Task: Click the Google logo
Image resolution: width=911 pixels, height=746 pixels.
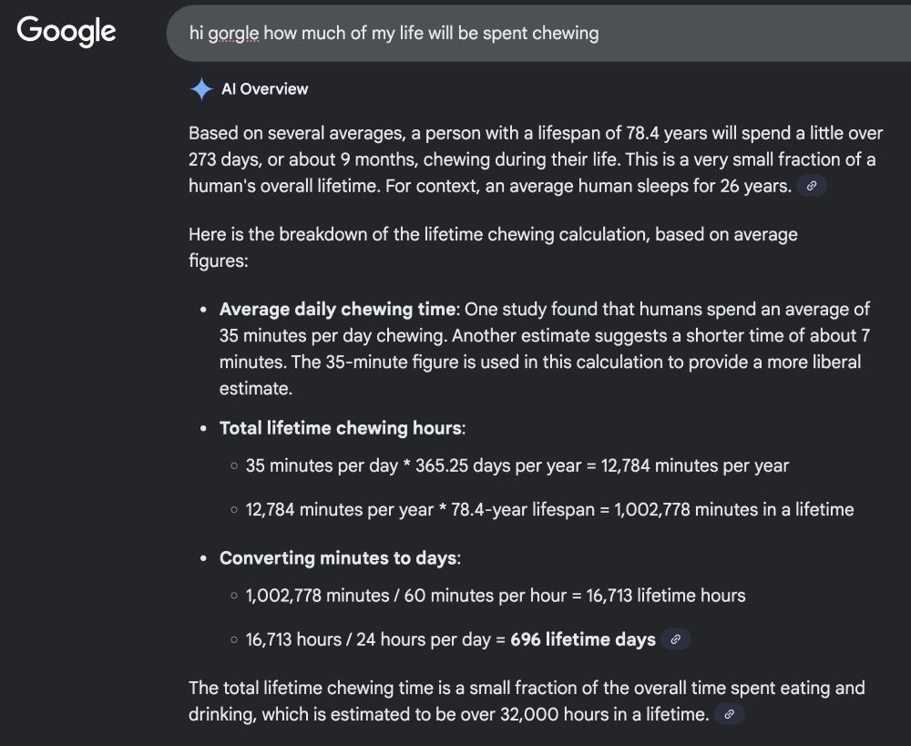Action: click(67, 30)
